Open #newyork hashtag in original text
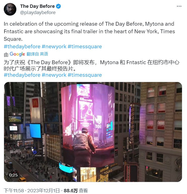 (x=54, y=47)
